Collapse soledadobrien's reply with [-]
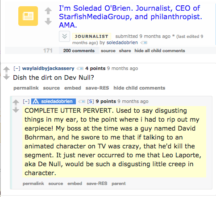The image size is (216, 197). [26, 101]
